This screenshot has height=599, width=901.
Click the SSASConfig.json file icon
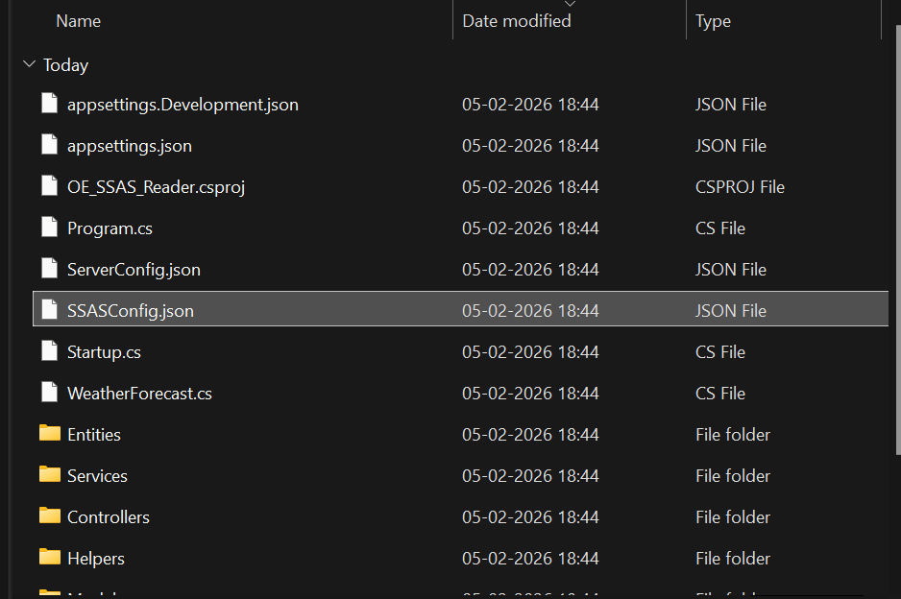50,310
